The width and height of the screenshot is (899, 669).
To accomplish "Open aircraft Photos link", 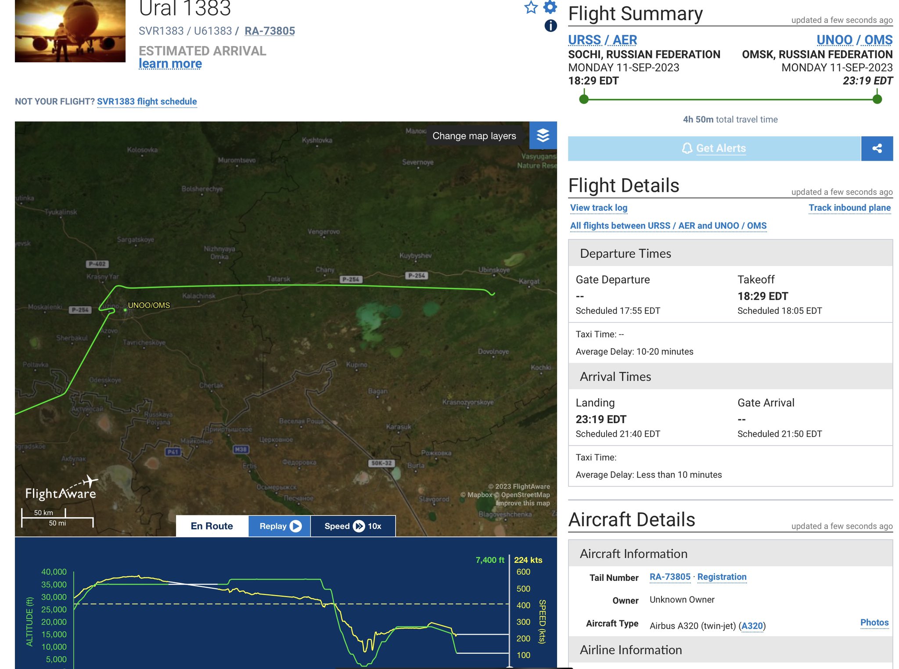I will [874, 622].
